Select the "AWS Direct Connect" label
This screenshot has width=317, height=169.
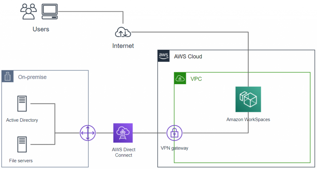124,152
